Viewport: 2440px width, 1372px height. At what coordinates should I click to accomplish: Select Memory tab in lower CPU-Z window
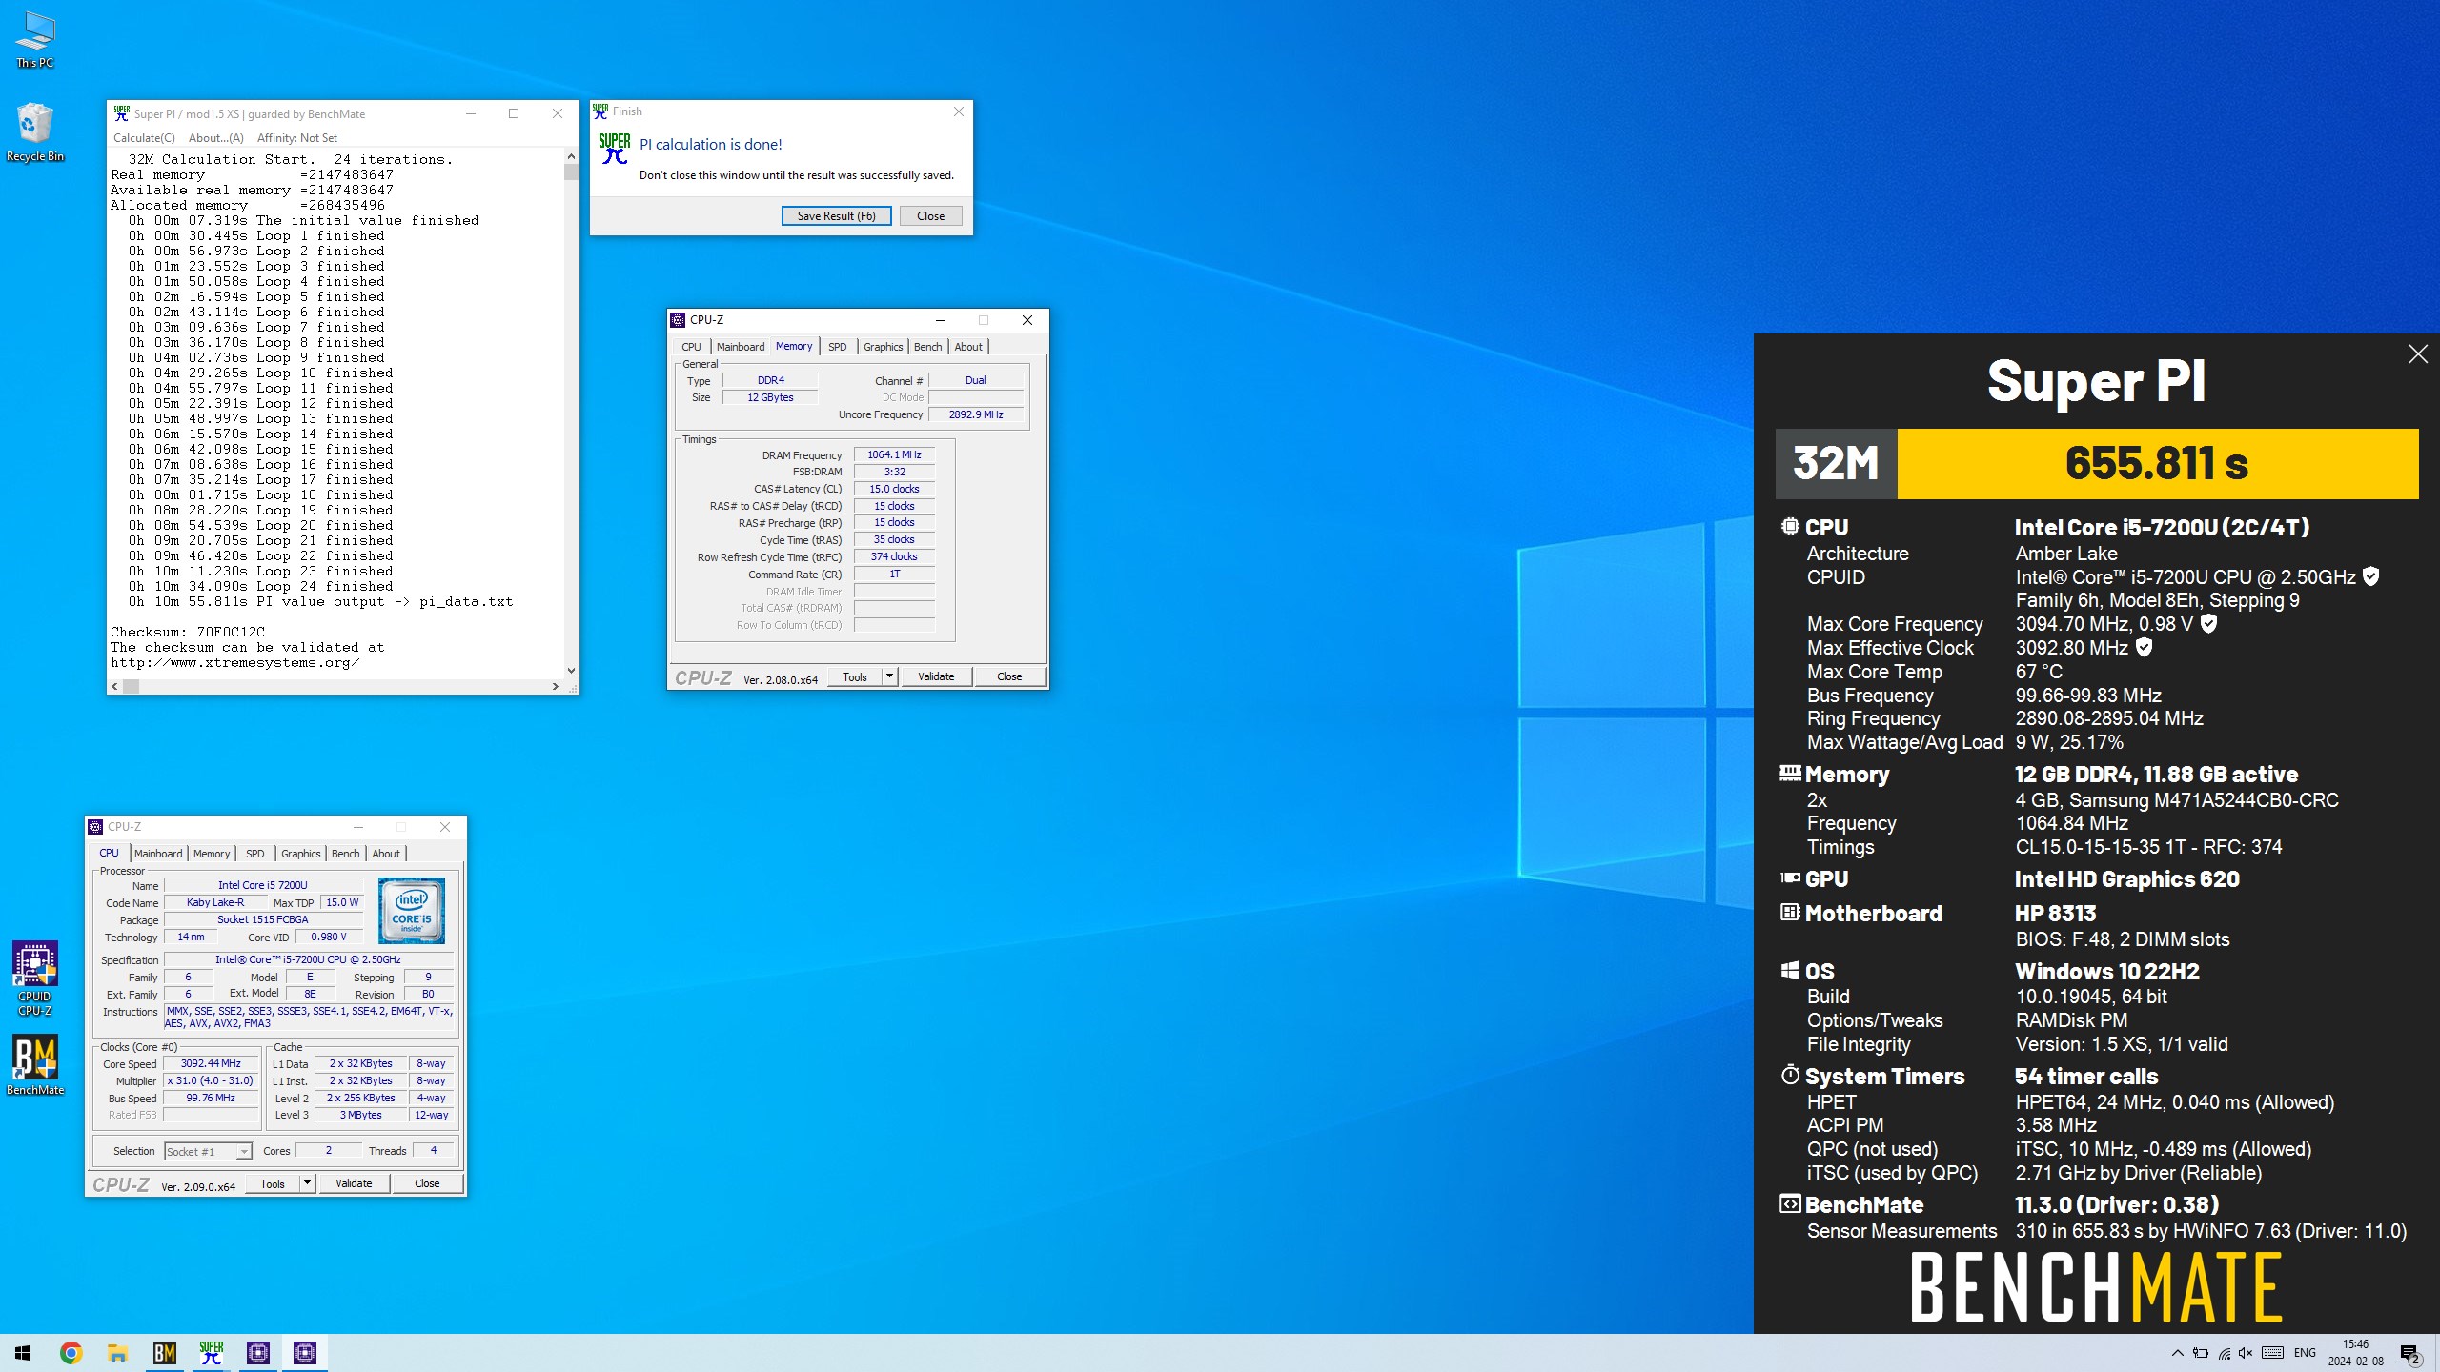(212, 854)
